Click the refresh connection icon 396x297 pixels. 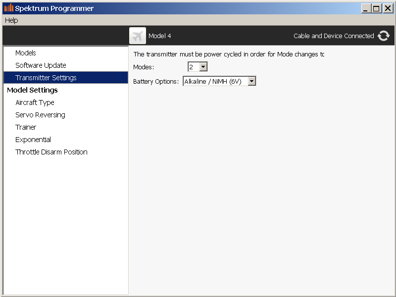384,36
